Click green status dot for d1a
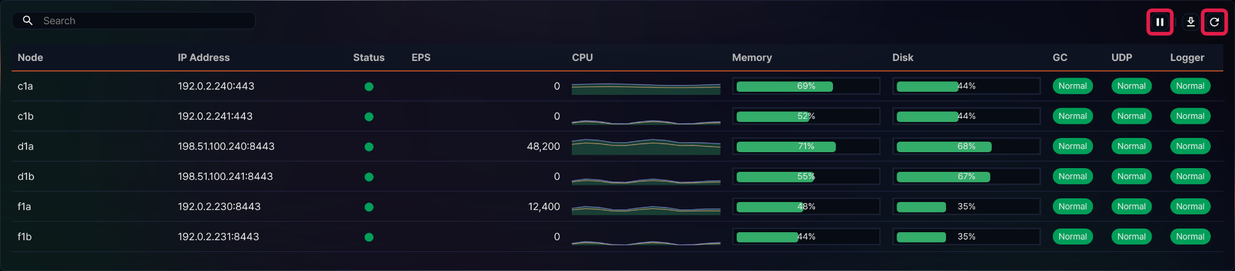This screenshot has width=1235, height=271. (369, 147)
